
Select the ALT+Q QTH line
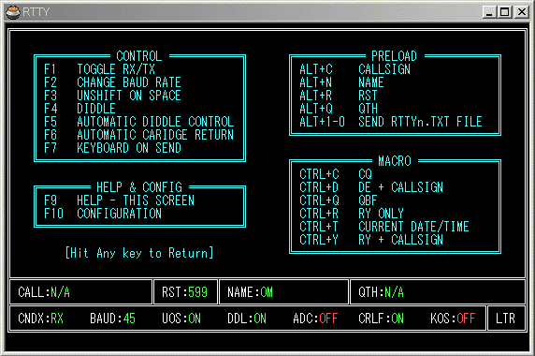[339, 109]
